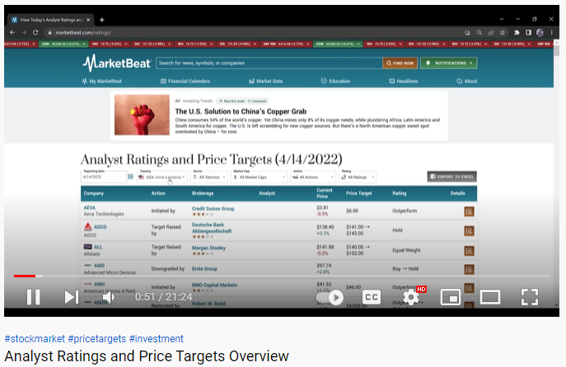Expand the All Ratings dropdown
Screen dimensions: 566x367
tap(358, 177)
